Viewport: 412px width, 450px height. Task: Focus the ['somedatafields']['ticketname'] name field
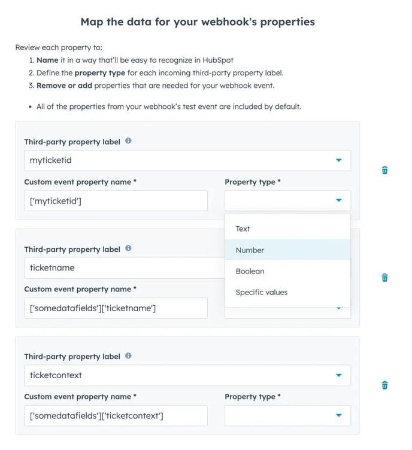tap(116, 308)
